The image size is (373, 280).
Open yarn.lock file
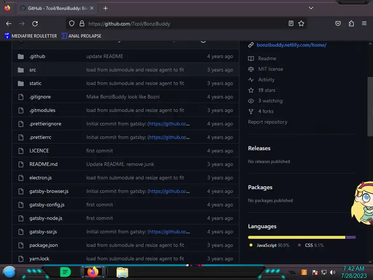39,259
